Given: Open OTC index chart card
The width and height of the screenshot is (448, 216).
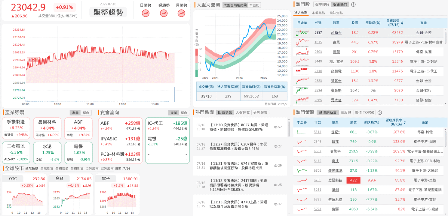Looking at the screenshot, I should (24, 194).
